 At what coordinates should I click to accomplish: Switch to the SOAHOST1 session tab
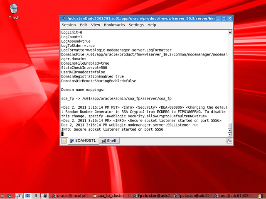click(x=83, y=141)
